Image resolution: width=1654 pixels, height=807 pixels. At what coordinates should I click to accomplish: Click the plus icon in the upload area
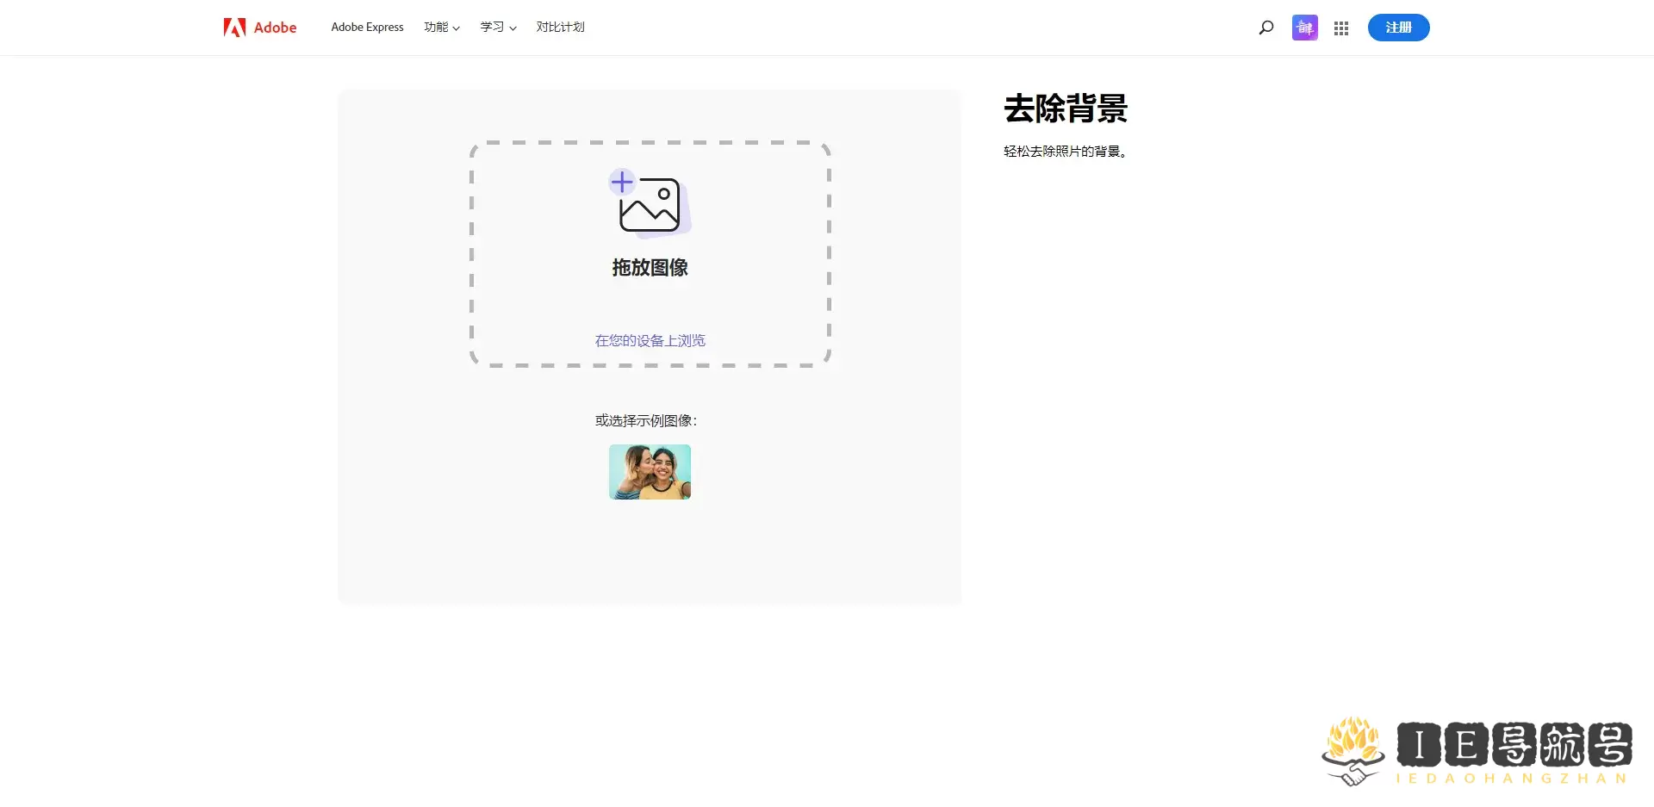coord(622,182)
